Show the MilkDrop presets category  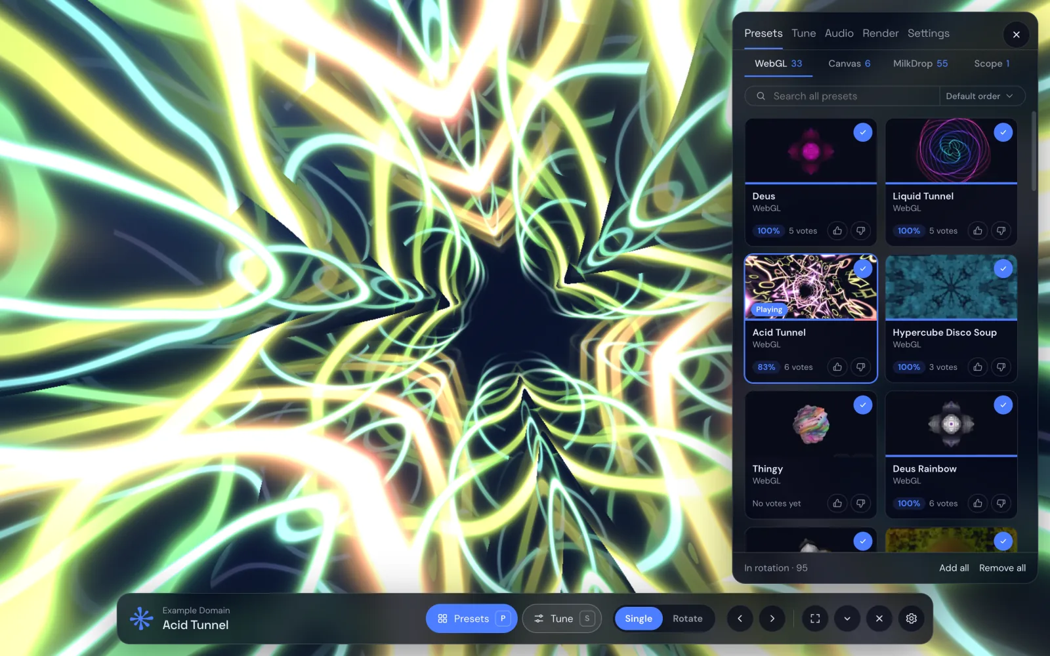point(921,64)
